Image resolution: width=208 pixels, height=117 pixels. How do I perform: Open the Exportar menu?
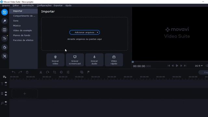point(58,6)
